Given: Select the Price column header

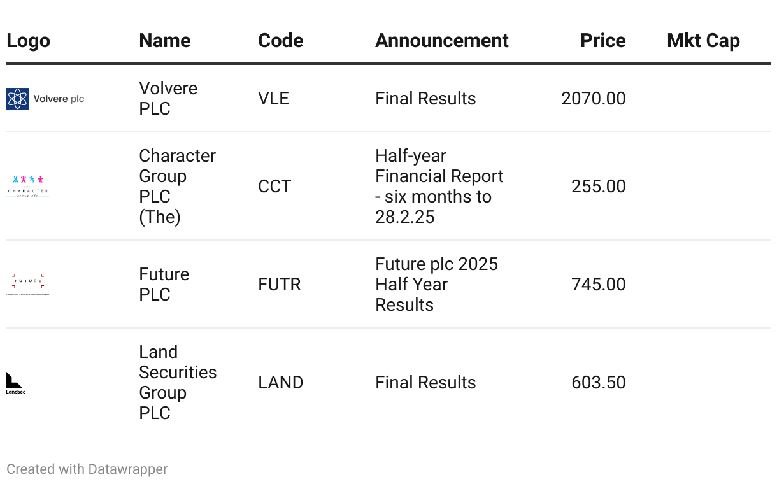Looking at the screenshot, I should click(x=602, y=41).
